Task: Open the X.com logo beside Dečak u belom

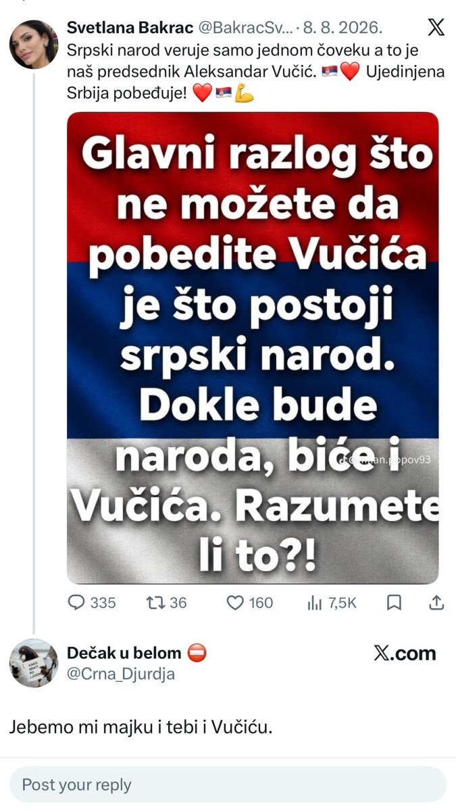Action: (x=405, y=654)
